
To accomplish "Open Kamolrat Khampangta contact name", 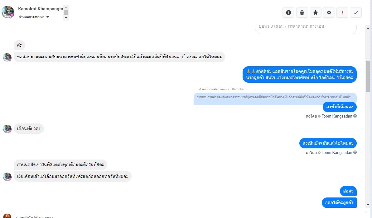I will (41, 9).
